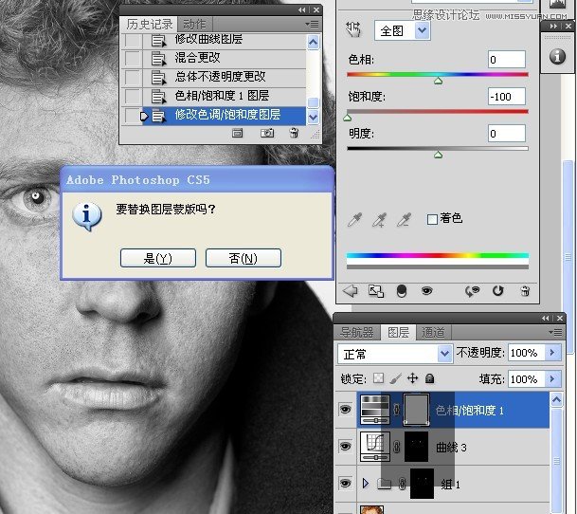Select the 色相/饱和度 1 layer mask thumbnail
This screenshot has width=577, height=514.
click(x=417, y=410)
